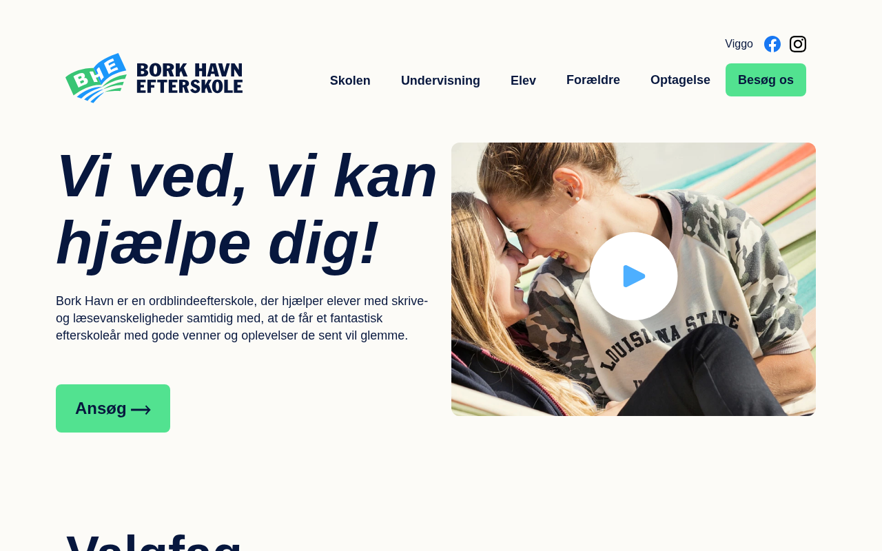This screenshot has height=551, width=882.
Task: Open the school's Facebook page icon
Action: (772, 44)
